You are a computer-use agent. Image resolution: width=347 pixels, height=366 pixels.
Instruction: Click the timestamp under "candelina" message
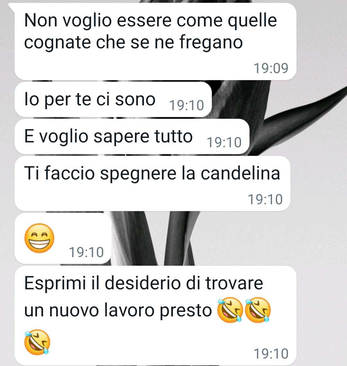pos(265,199)
